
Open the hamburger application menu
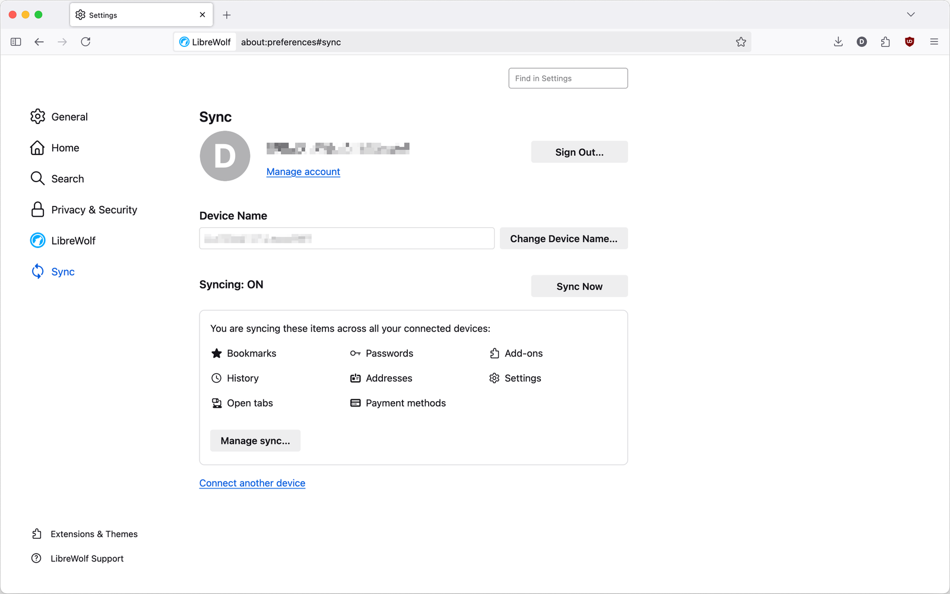click(x=934, y=42)
